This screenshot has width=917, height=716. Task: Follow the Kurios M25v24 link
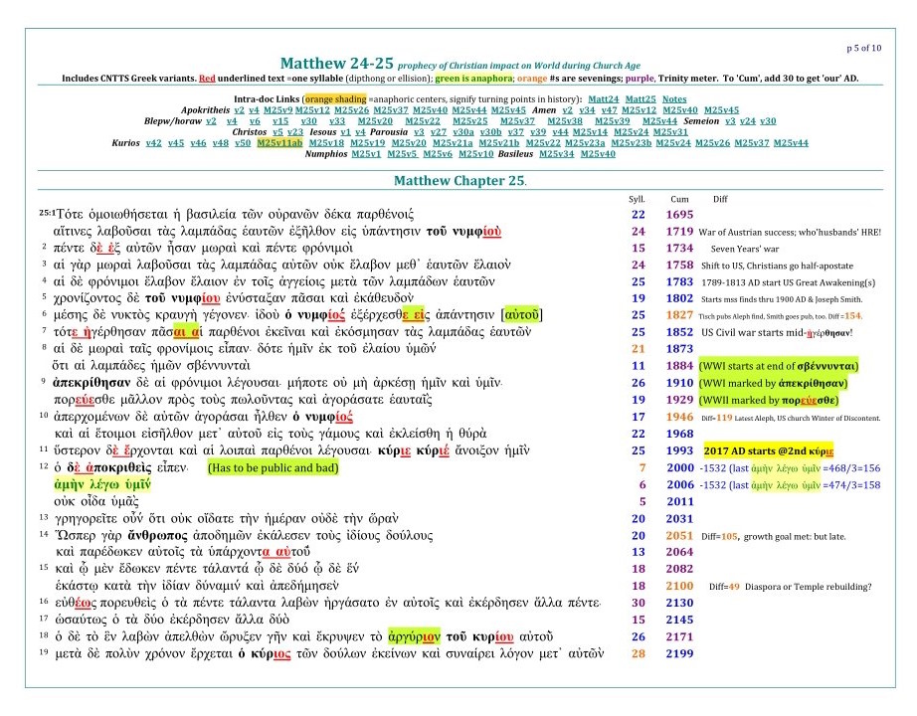673,143
